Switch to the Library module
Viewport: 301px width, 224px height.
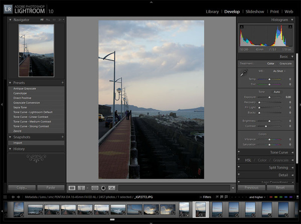(212, 12)
